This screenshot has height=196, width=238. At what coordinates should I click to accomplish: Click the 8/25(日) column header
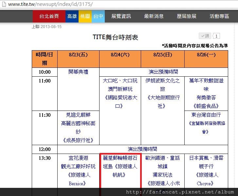(163, 59)
